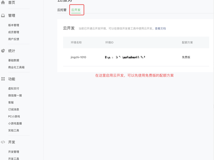
Task: Click the 环境名称 column header
Action: click(76, 42)
